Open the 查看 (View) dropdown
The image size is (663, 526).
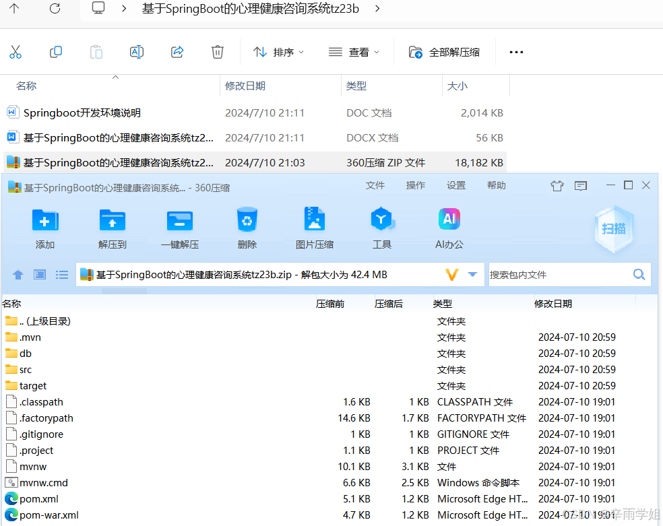point(357,52)
